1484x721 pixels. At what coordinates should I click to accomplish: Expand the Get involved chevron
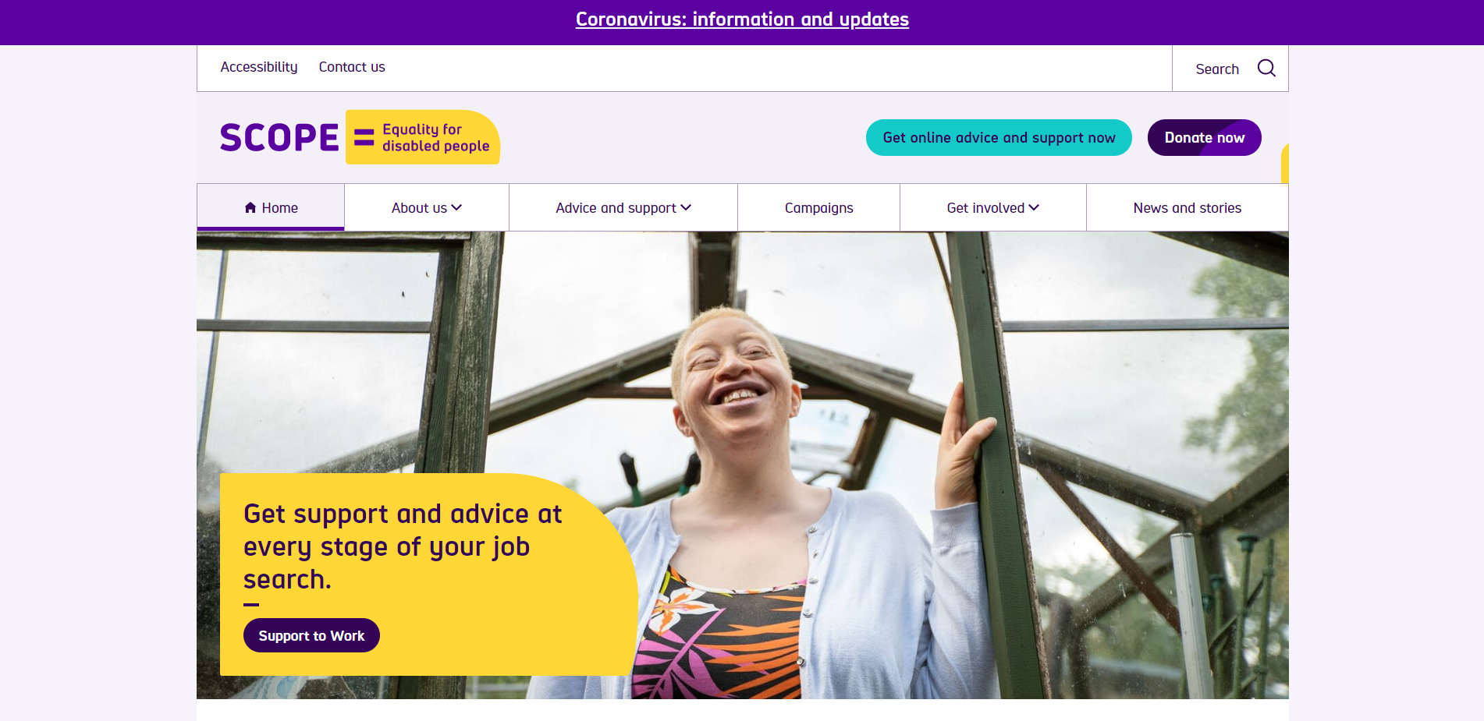tap(1034, 207)
